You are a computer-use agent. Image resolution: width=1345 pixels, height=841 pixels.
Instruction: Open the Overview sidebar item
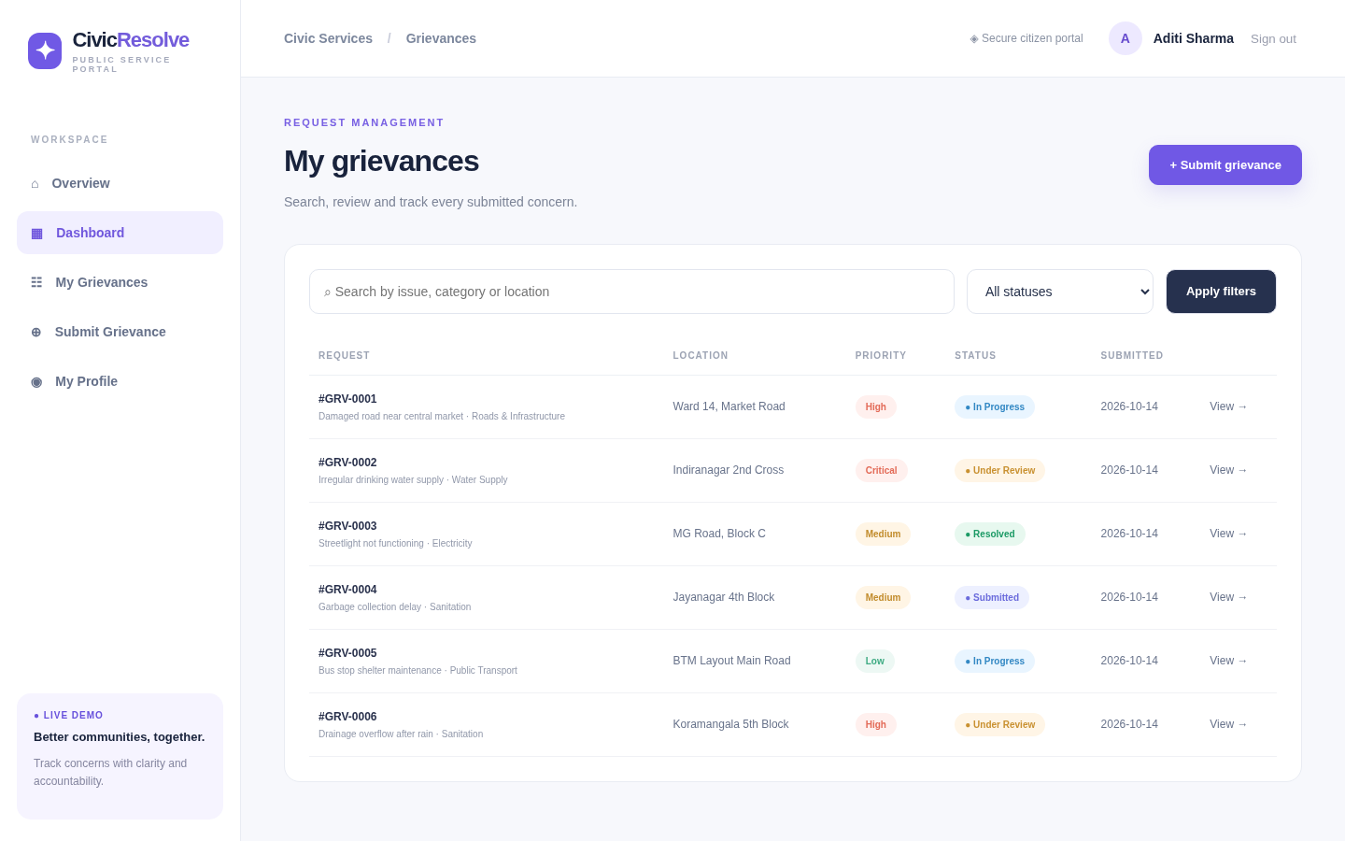click(120, 183)
